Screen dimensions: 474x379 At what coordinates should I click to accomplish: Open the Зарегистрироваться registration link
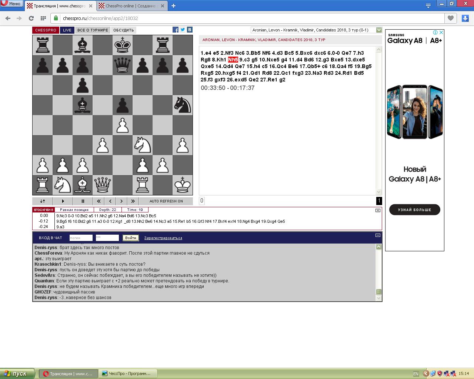coord(163,238)
